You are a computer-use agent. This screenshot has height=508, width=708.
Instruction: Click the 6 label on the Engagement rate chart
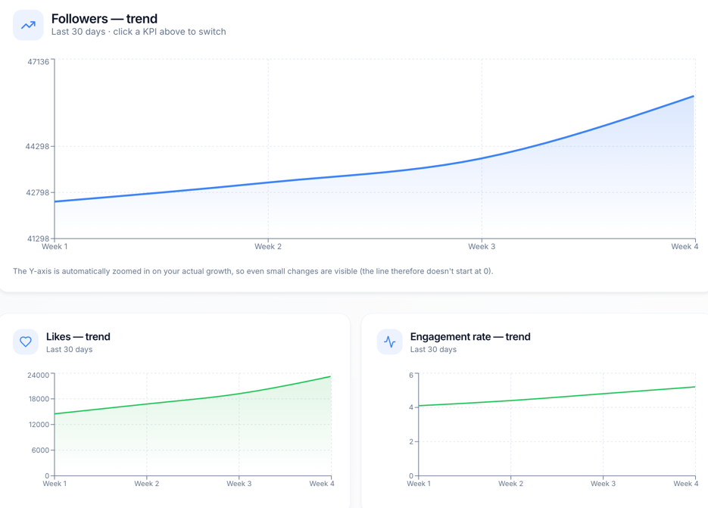click(411, 376)
